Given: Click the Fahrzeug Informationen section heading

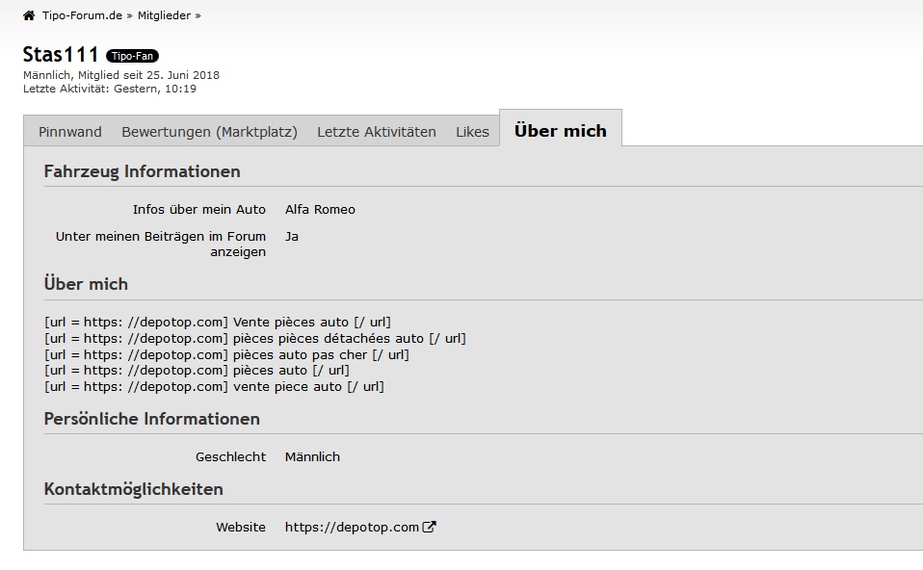Looking at the screenshot, I should pos(142,171).
